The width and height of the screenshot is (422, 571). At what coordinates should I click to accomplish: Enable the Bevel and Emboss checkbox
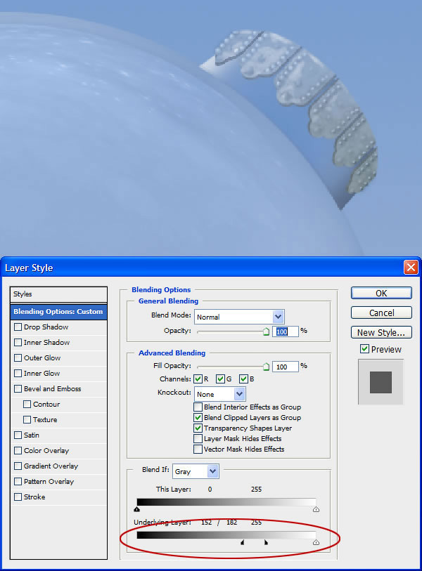(x=18, y=389)
